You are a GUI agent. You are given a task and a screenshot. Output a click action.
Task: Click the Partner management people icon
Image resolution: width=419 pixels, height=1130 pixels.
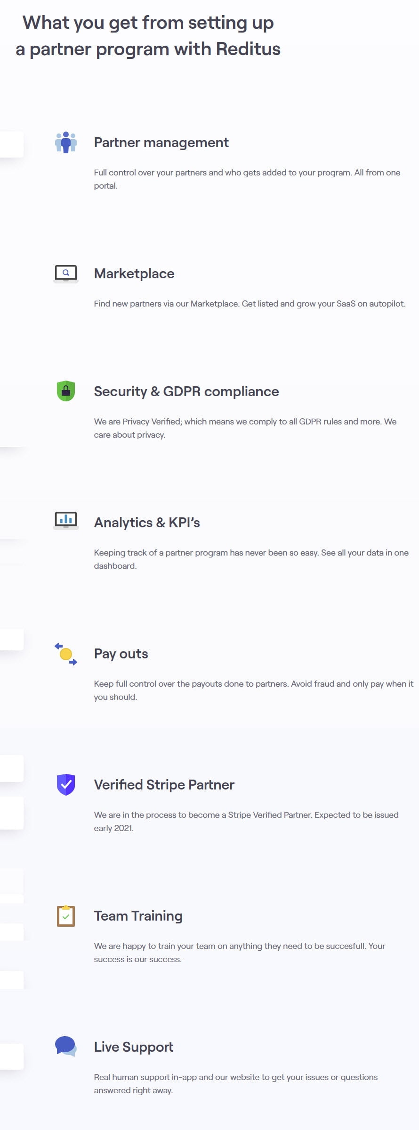[66, 142]
